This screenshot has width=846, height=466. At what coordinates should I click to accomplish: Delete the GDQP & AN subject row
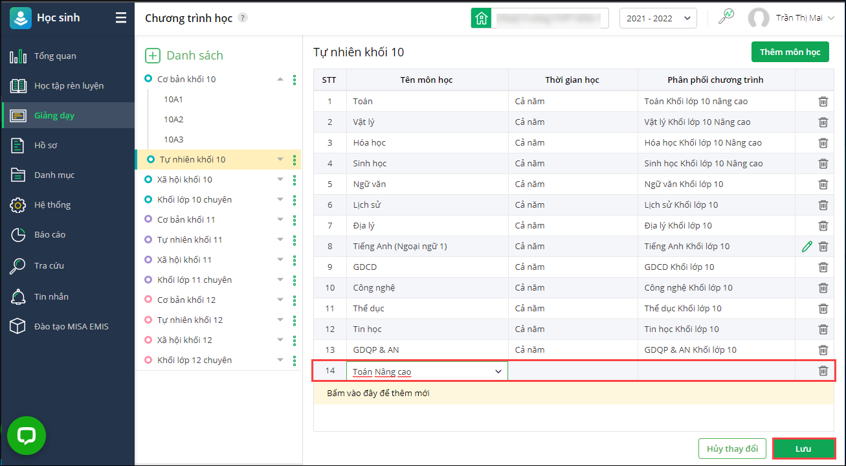[823, 350]
